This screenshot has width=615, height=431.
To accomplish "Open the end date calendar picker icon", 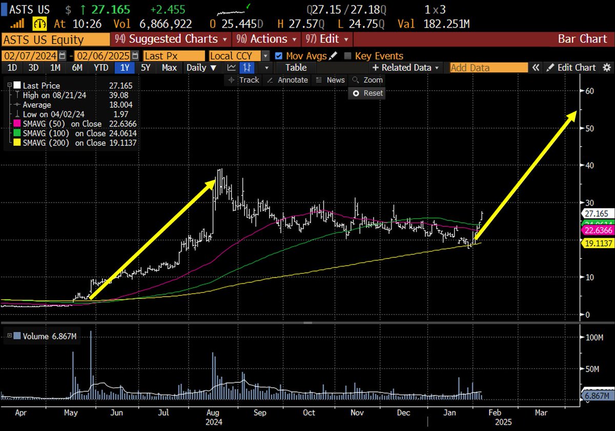I will click(135, 56).
